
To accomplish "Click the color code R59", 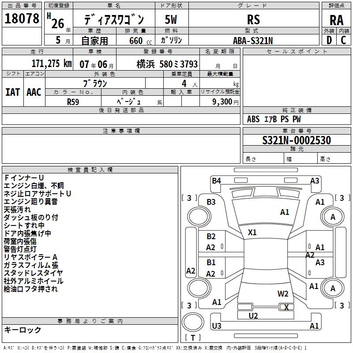I will click(73, 101).
